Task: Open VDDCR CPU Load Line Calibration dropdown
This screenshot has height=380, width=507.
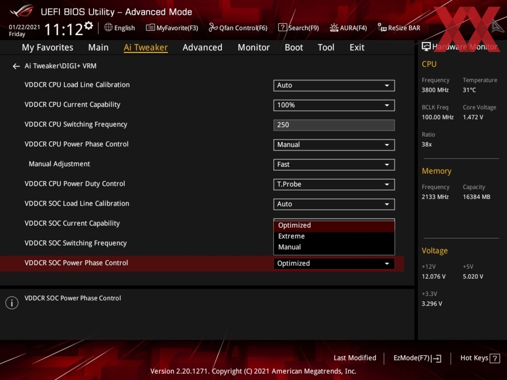Action: point(334,85)
